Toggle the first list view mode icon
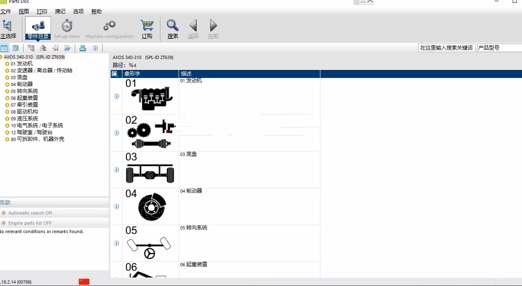This screenshot has width=522, height=286. (x=4, y=48)
